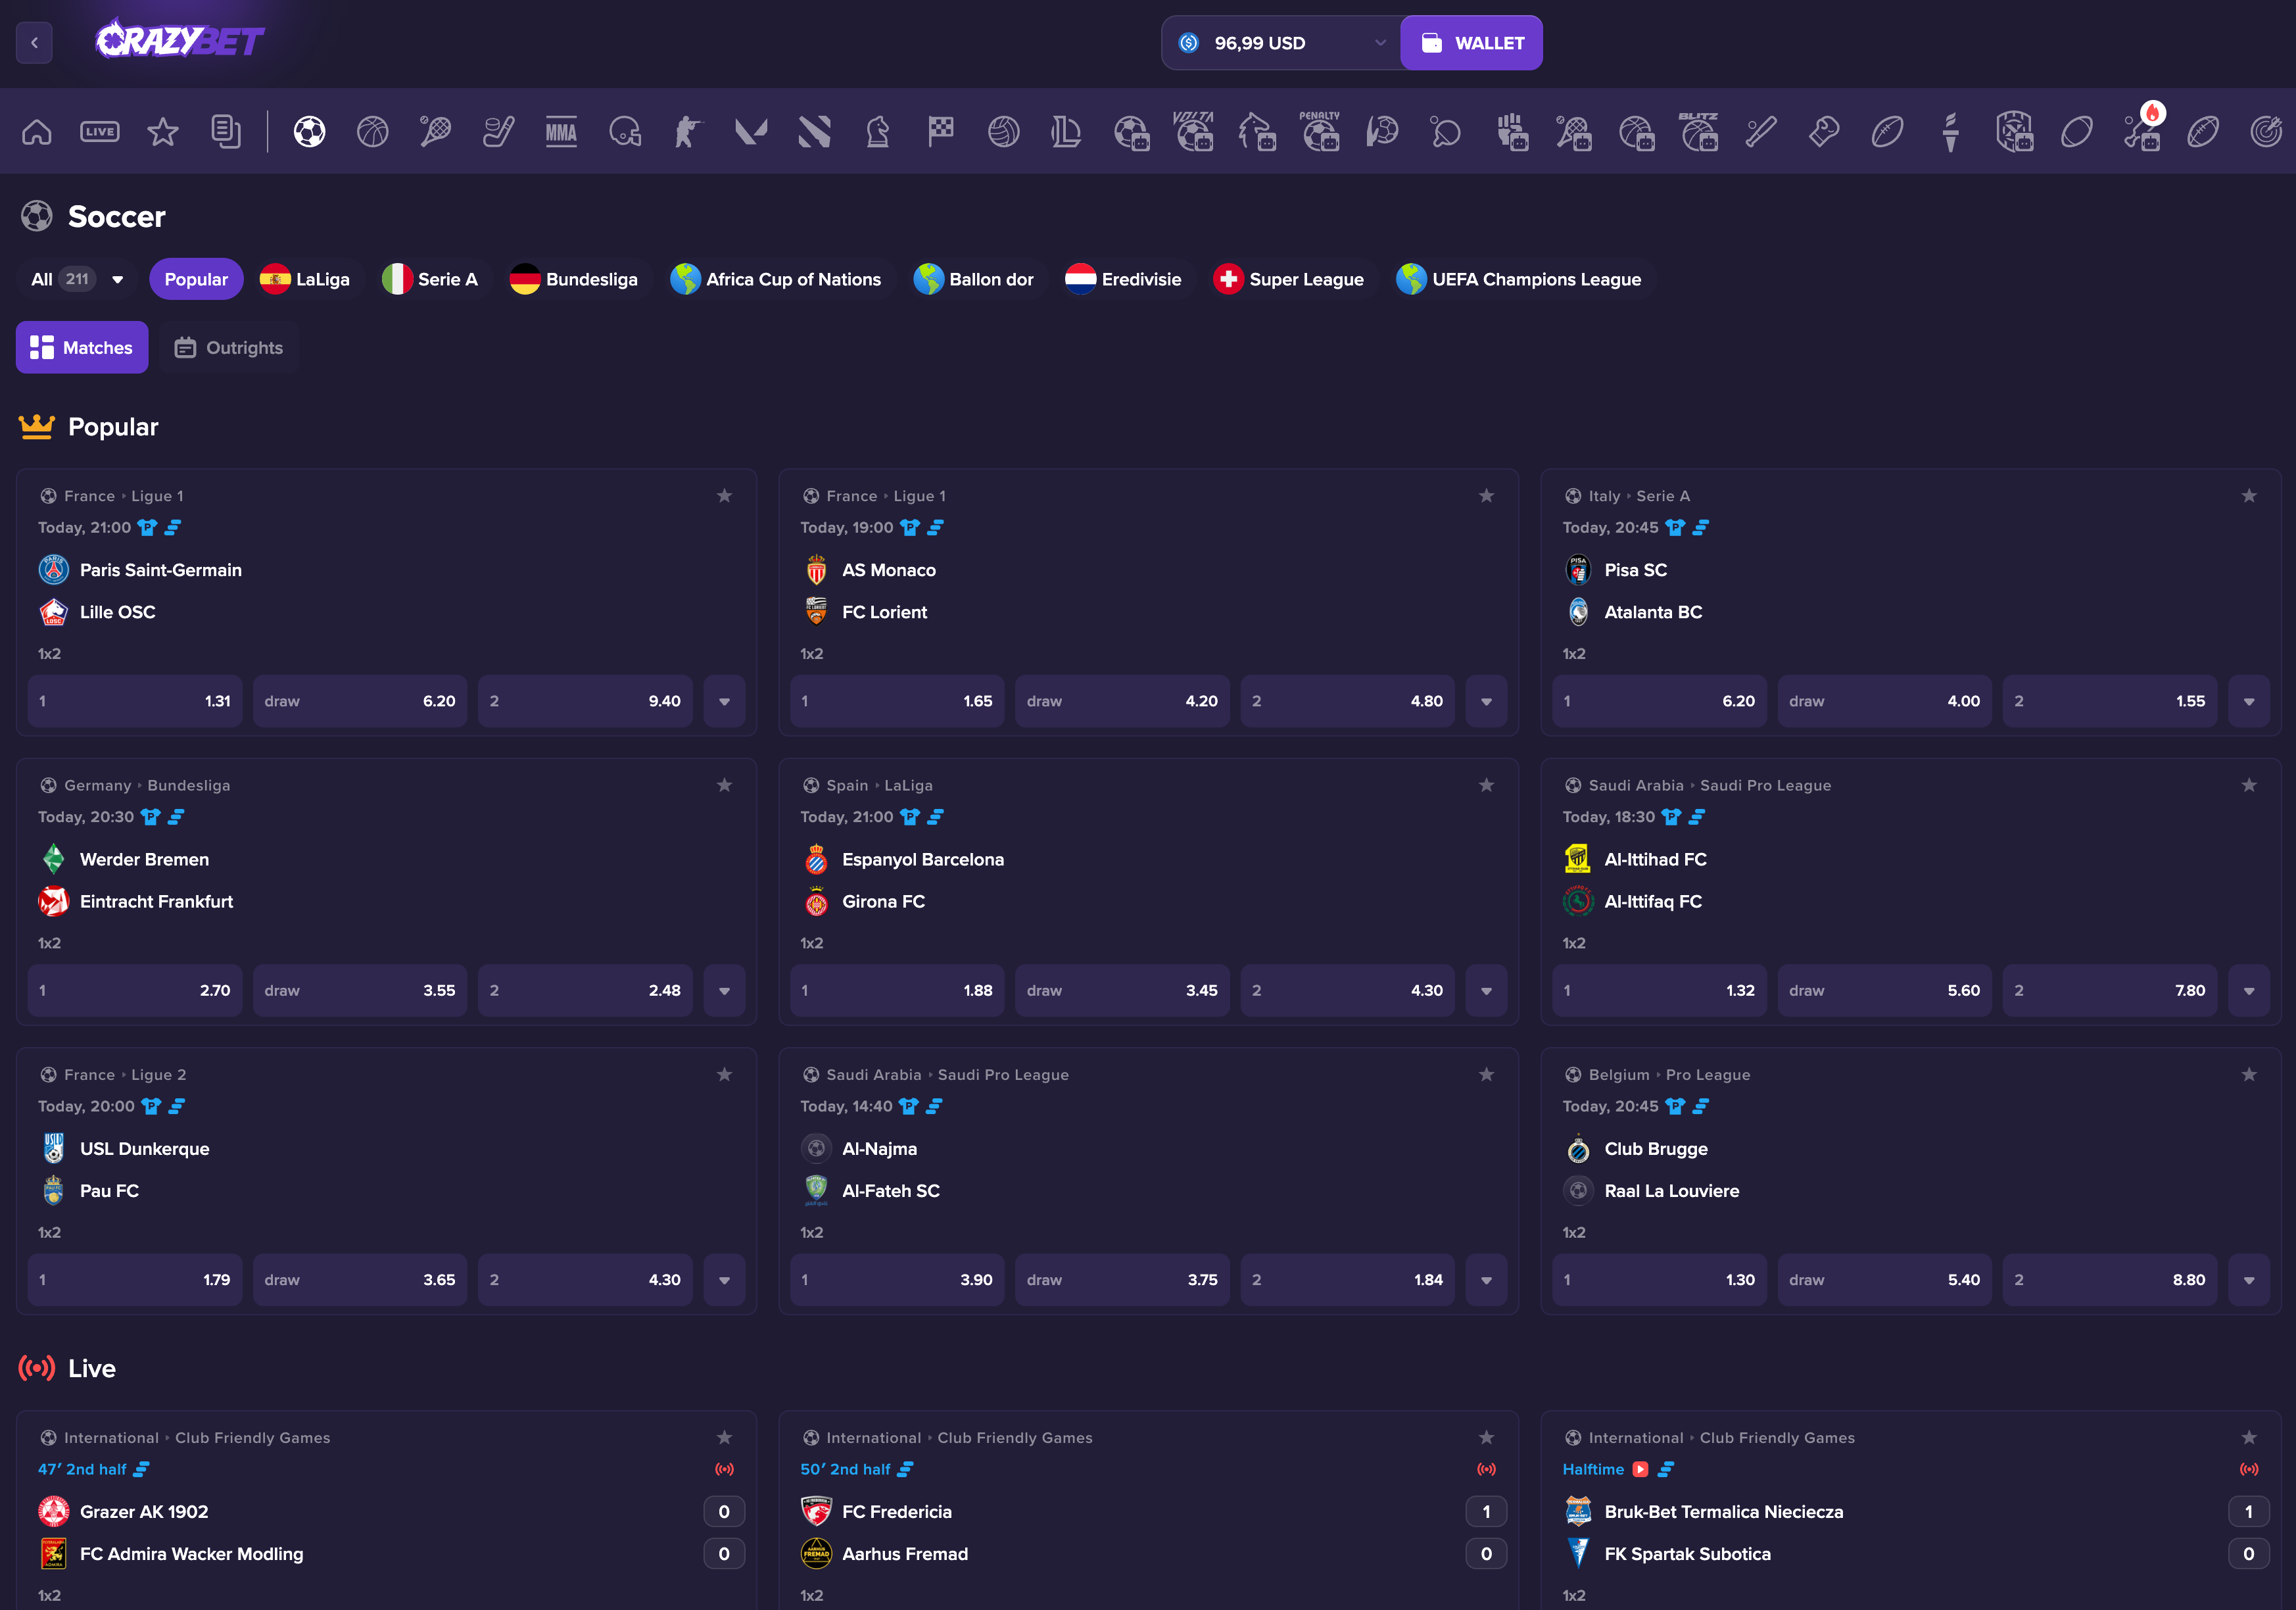Open the home icon in the sports bar

[x=37, y=132]
